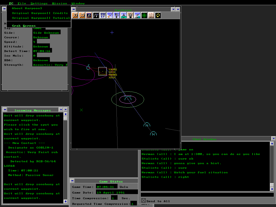This screenshot has width=276, height=207.
Task: Open air operations aircraft launch icon
Action: [137, 15]
